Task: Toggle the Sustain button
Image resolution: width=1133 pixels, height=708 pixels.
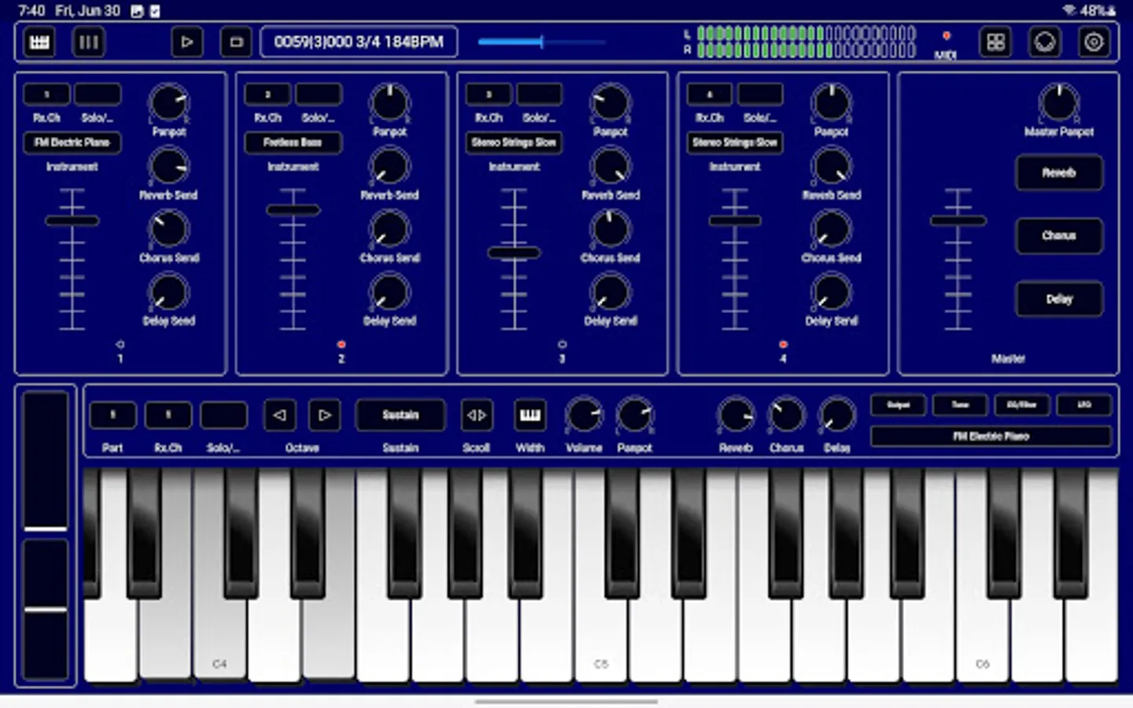Action: pyautogui.click(x=400, y=415)
